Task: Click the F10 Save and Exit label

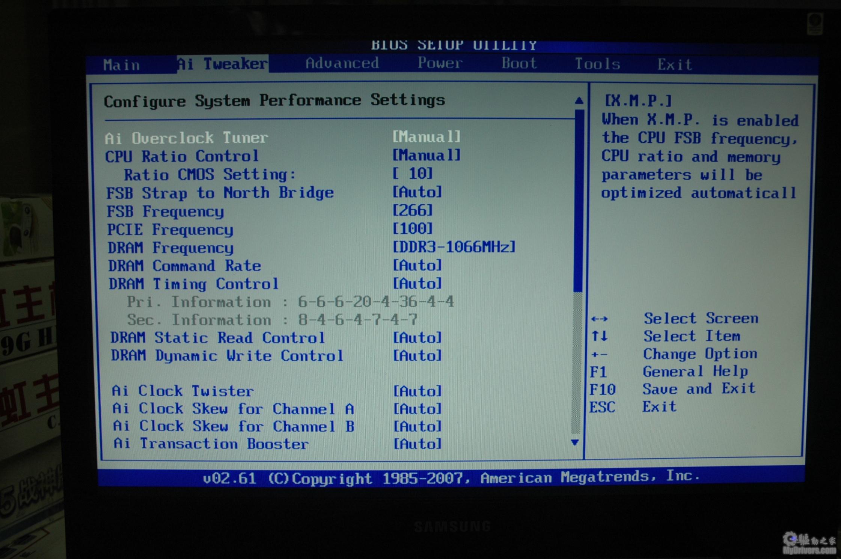Action: [698, 389]
